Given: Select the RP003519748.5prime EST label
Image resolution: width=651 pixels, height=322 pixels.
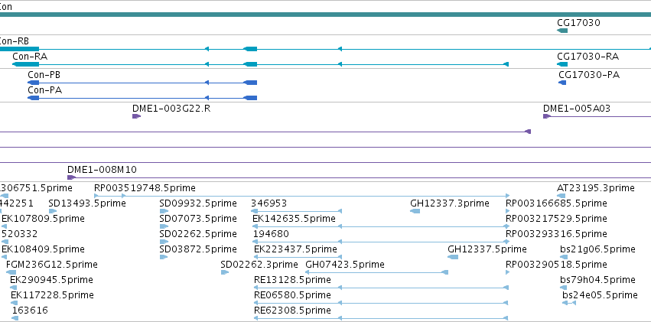Looking at the screenshot, I should [x=145, y=188].
